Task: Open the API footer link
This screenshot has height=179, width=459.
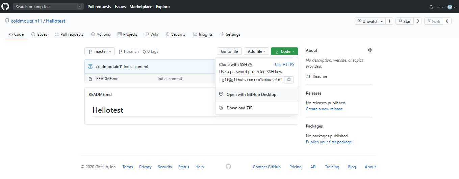Action: (313, 167)
